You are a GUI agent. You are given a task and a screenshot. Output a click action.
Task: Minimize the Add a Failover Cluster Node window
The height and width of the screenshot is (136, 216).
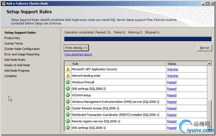point(203,4)
